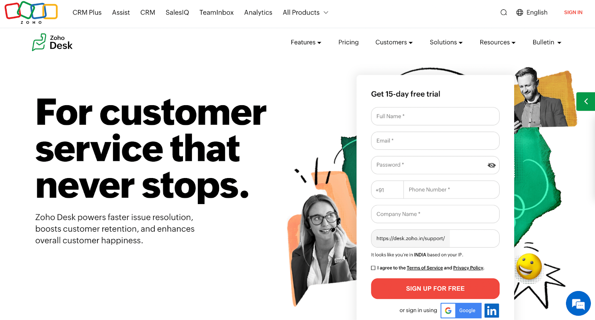Focus the Full Name input field
Screen dimensions: 595x320
(x=435, y=116)
